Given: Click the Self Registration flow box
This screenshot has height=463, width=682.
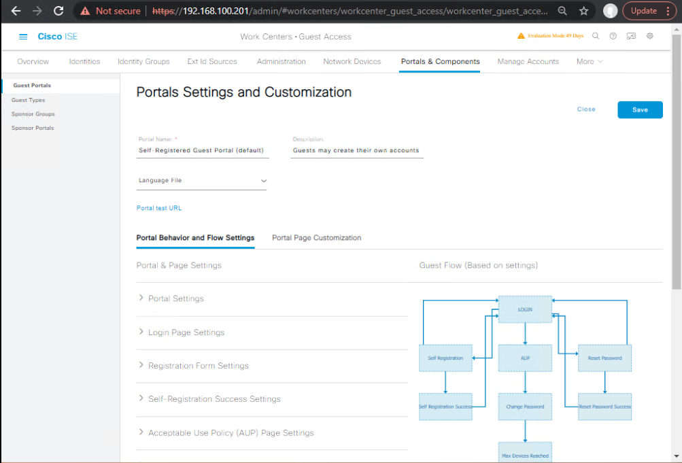Looking at the screenshot, I should (x=445, y=358).
